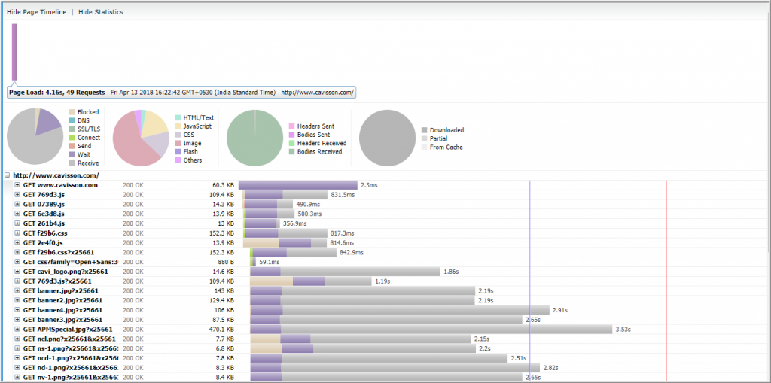This screenshot has width=771, height=383.
Task: Click Hide Statistics link
Action: click(x=101, y=12)
